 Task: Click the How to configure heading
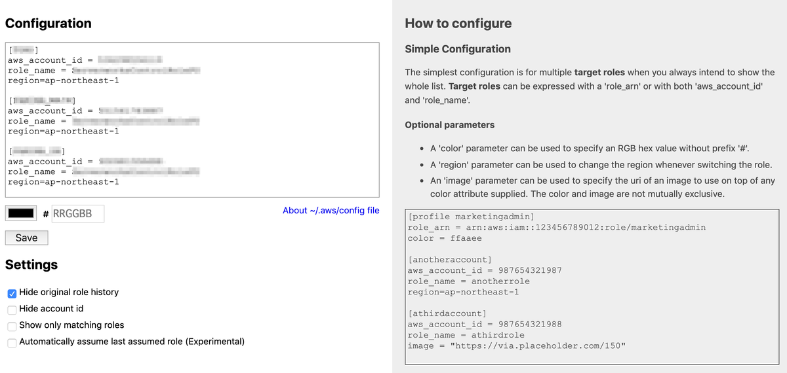pyautogui.click(x=458, y=24)
